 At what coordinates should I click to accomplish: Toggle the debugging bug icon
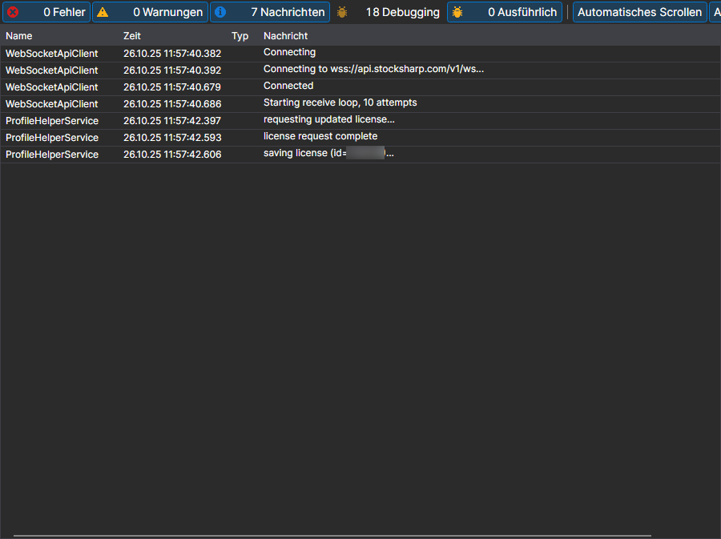click(x=341, y=12)
